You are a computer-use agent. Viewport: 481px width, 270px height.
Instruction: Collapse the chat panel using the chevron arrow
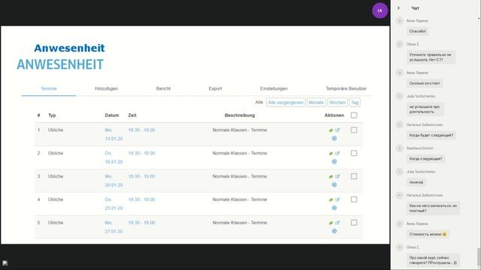[x=398, y=8]
